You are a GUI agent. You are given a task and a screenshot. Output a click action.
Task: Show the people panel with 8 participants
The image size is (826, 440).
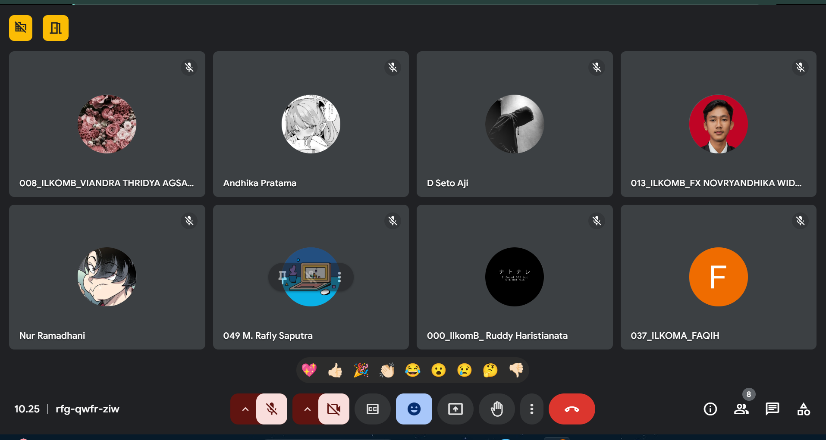tap(741, 409)
